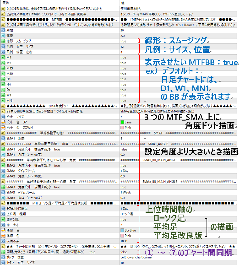Click the color icon beside 陽線 色 row
Screen dimensions: 239x265
[3, 230]
